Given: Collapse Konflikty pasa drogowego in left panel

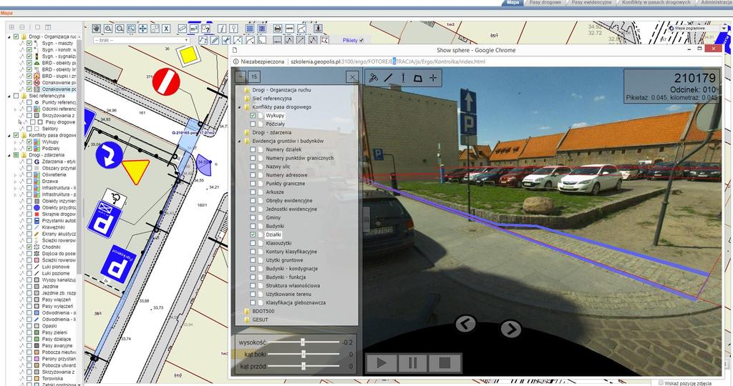Looking at the screenshot, I should pos(9,135).
